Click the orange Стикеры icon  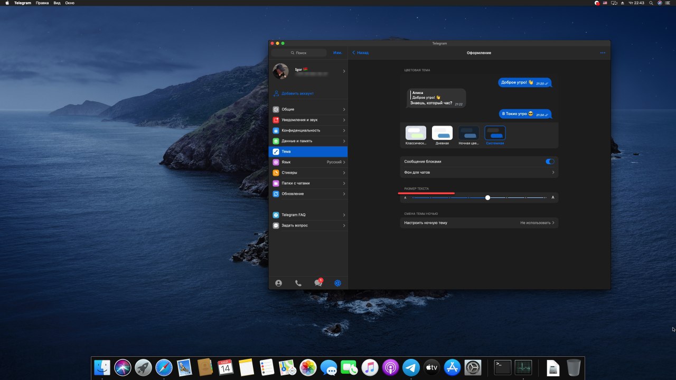click(276, 173)
